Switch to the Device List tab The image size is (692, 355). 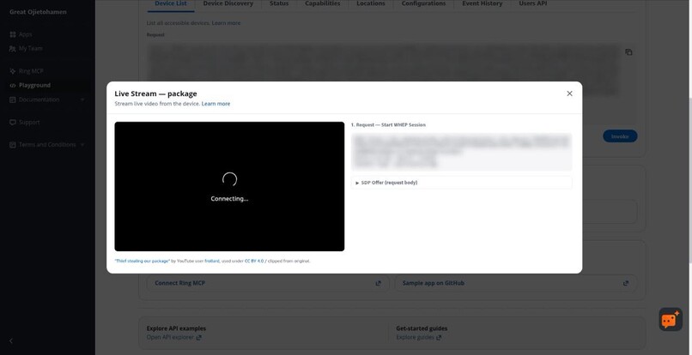[170, 4]
